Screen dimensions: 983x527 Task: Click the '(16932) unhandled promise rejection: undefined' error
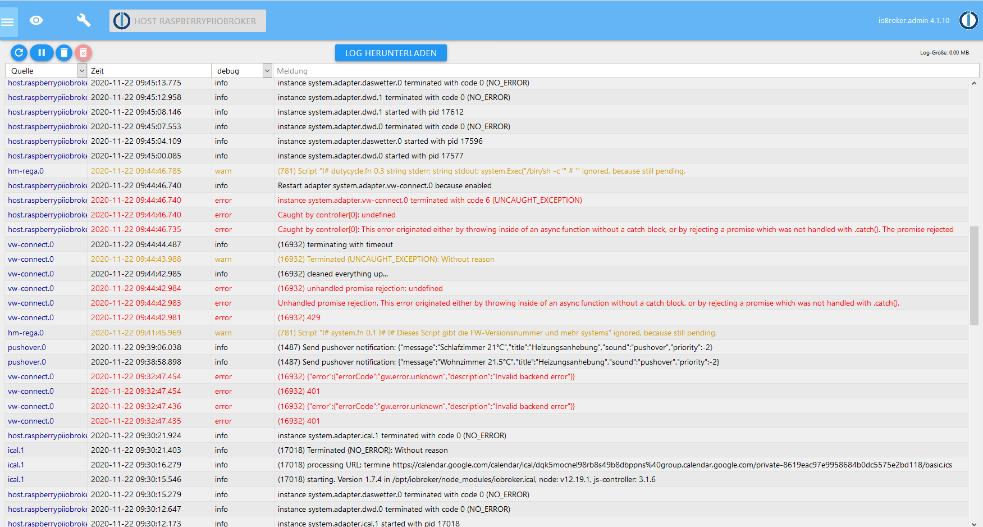pos(360,288)
